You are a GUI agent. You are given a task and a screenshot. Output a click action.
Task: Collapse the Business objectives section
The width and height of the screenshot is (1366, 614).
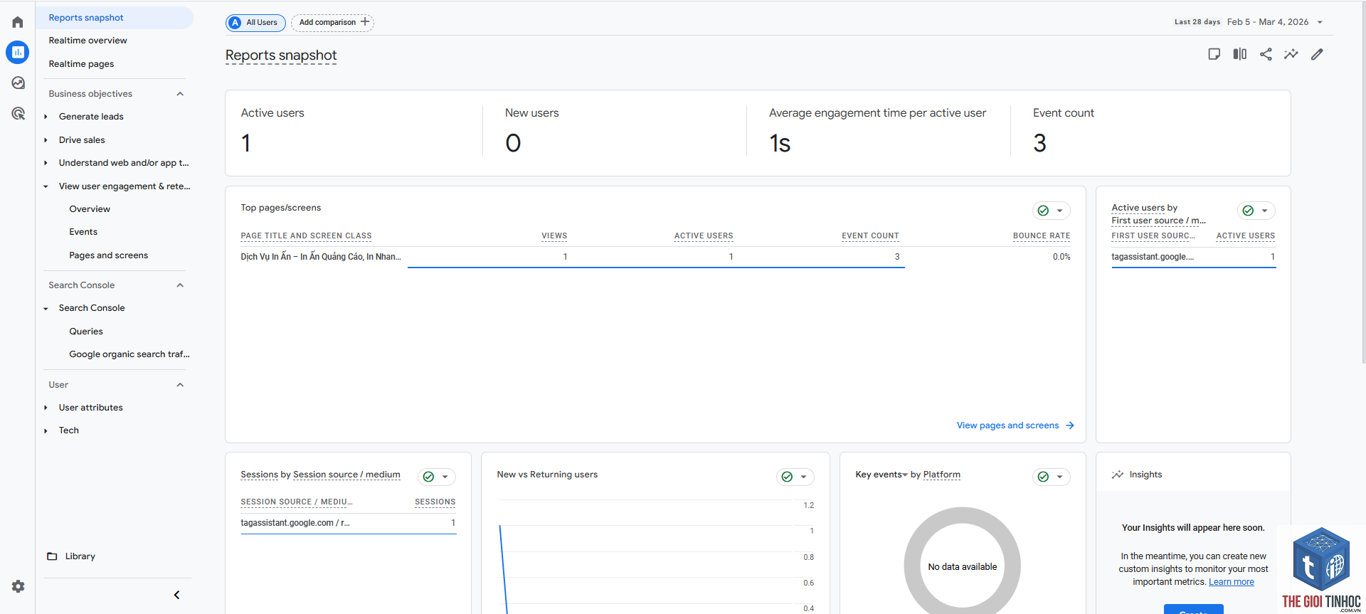tap(180, 94)
